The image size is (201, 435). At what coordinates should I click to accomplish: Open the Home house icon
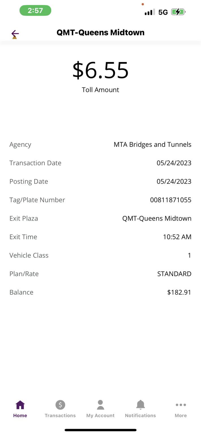(x=20, y=405)
